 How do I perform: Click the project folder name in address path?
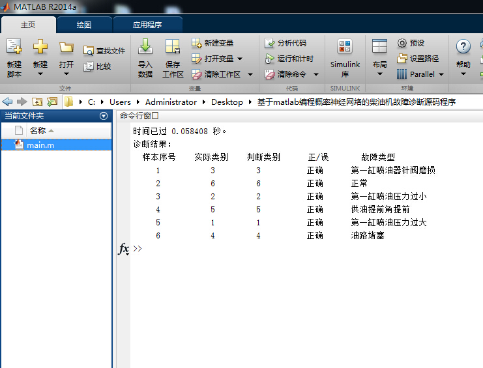click(x=357, y=102)
